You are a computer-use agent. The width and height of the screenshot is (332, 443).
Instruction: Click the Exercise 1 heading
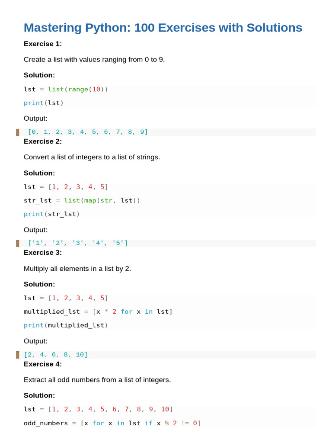pos(43,44)
